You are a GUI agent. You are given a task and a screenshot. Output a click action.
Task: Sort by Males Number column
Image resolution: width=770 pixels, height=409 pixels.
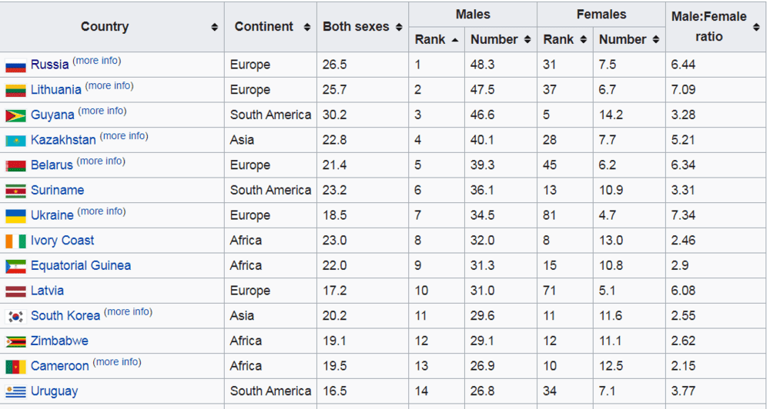click(527, 39)
